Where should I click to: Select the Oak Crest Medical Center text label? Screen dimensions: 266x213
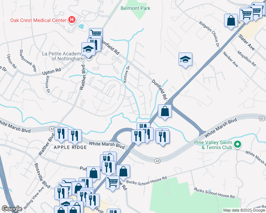point(38,20)
